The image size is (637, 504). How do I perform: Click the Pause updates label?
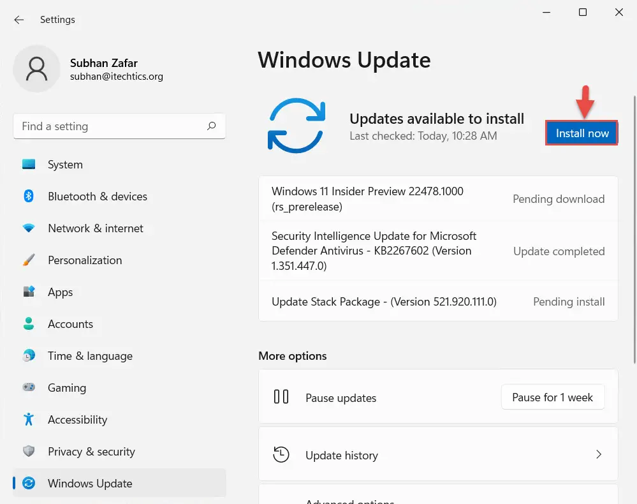point(341,398)
